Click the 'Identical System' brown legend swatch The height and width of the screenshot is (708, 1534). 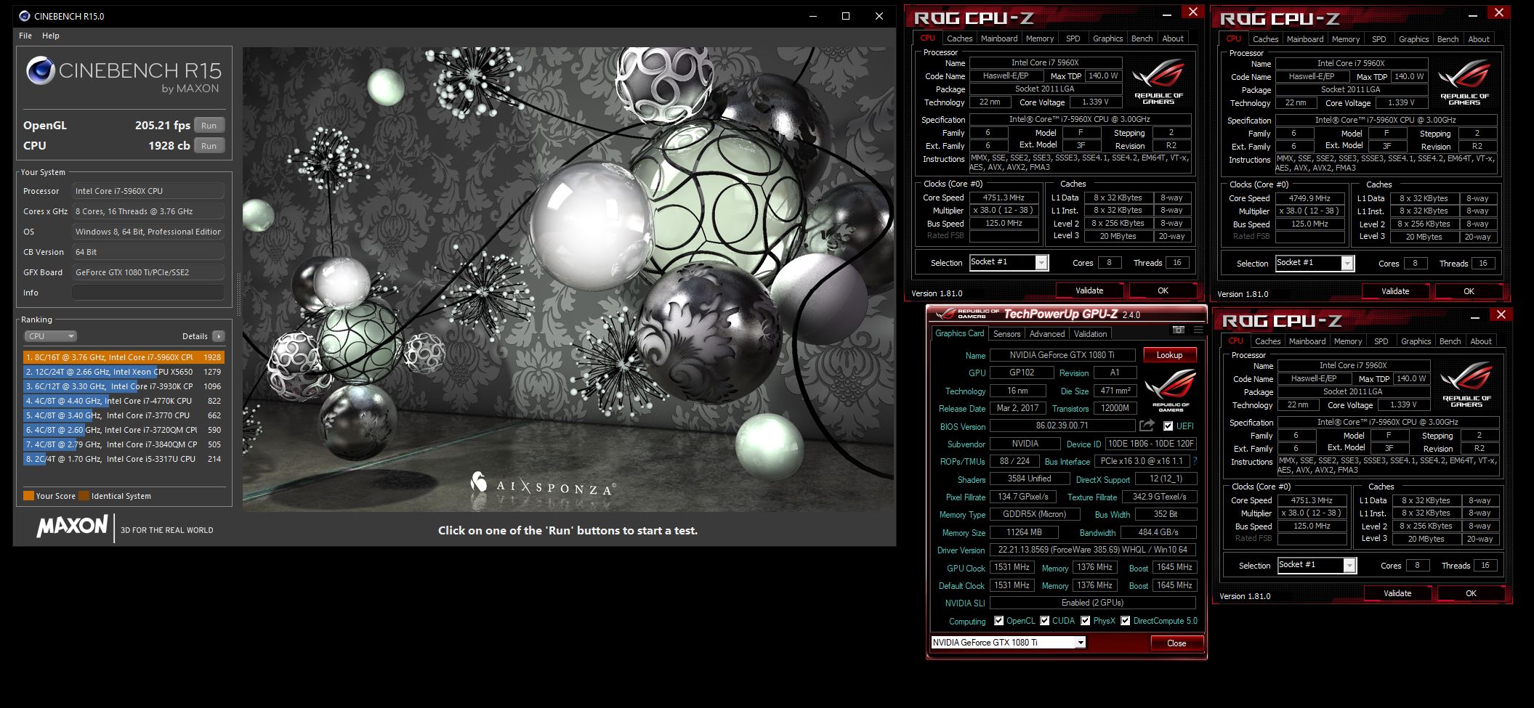click(x=84, y=496)
